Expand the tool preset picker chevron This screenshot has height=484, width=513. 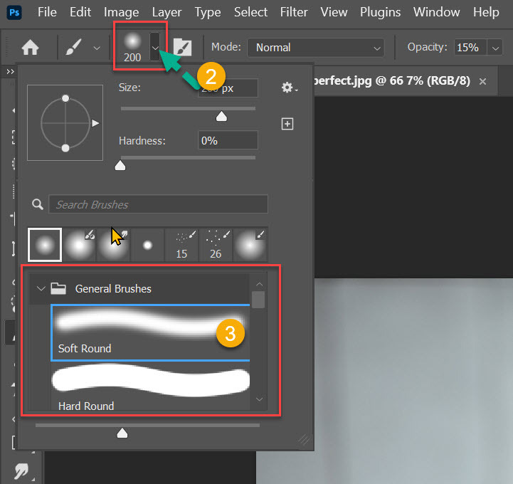[x=97, y=48]
